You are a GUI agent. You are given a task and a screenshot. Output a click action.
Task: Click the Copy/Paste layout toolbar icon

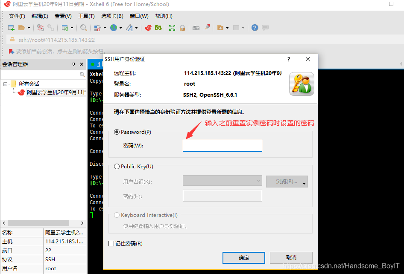(97, 28)
